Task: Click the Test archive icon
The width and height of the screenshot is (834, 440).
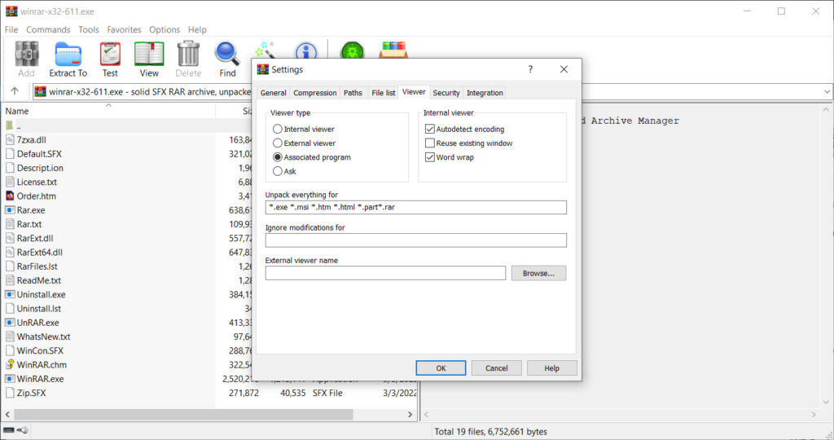Action: (110, 55)
